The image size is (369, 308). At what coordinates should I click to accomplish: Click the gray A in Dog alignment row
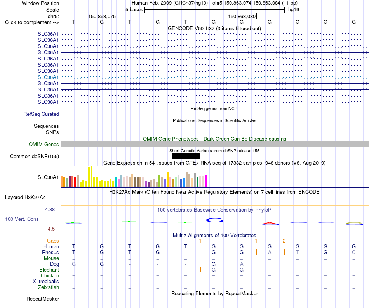coord(242,264)
